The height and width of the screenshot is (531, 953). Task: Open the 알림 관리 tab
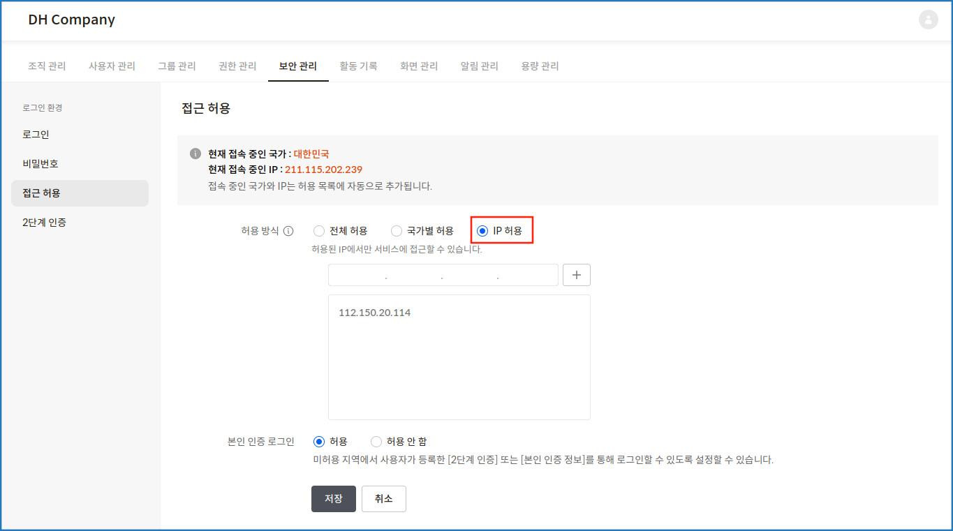click(x=480, y=66)
